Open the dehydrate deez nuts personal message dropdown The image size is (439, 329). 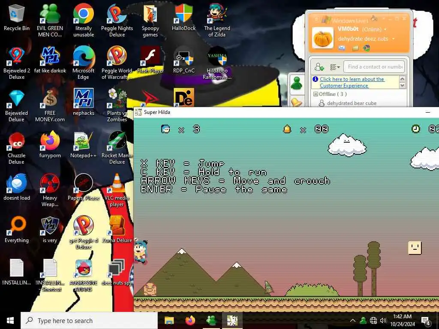pyautogui.click(x=394, y=39)
